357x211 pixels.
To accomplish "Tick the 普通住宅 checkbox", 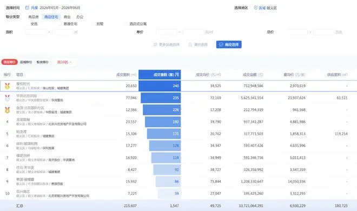I will (60, 24).
